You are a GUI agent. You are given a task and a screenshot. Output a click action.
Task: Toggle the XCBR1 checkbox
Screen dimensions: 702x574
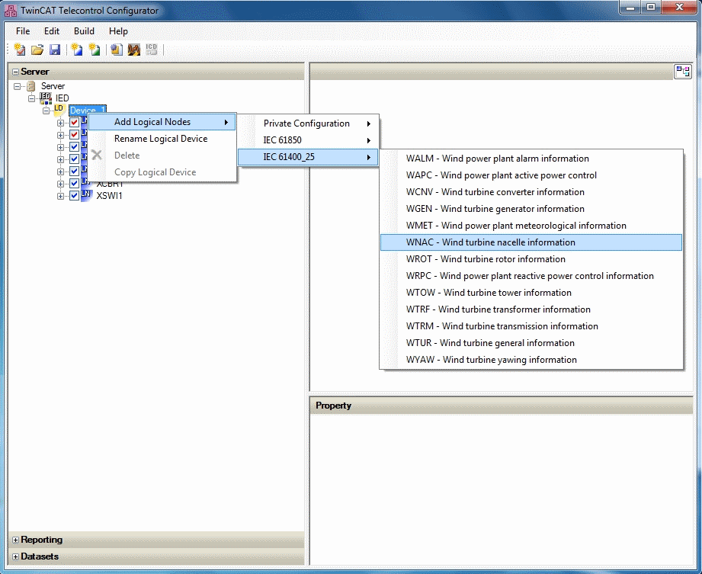point(75,184)
